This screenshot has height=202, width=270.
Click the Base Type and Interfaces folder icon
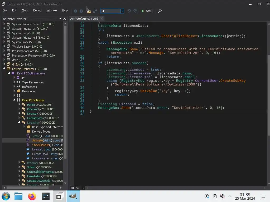point(28,127)
